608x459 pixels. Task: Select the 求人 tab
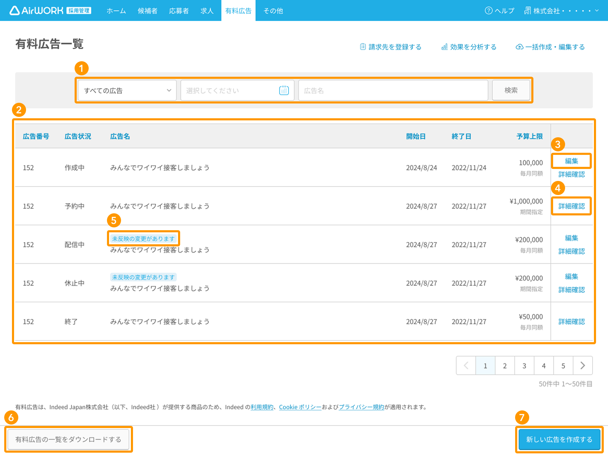(207, 11)
